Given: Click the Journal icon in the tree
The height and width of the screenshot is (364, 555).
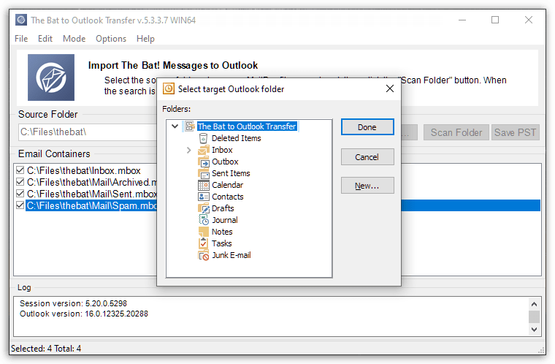Looking at the screenshot, I should 203,220.
